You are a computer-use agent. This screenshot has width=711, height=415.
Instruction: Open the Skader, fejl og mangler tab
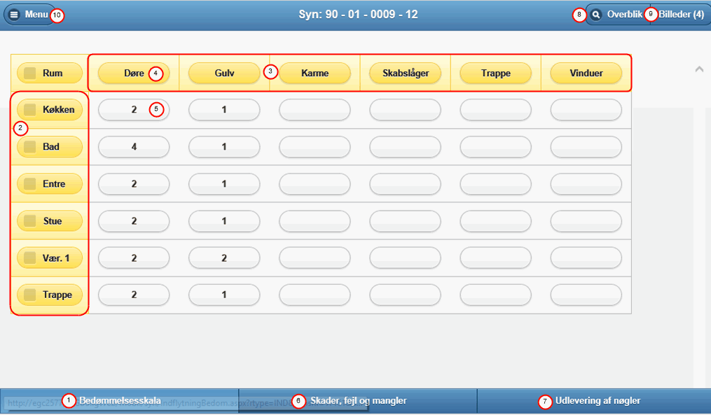click(x=358, y=401)
